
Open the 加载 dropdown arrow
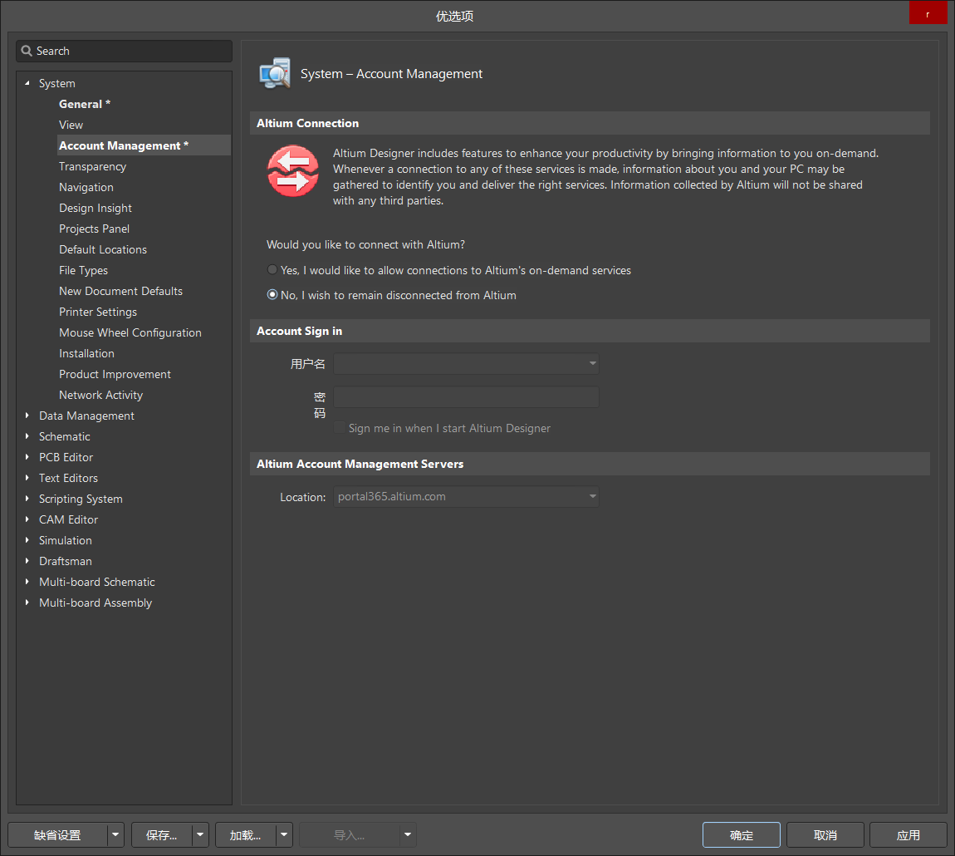[x=284, y=834]
